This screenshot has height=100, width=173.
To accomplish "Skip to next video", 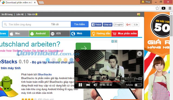I will point(88,85).
